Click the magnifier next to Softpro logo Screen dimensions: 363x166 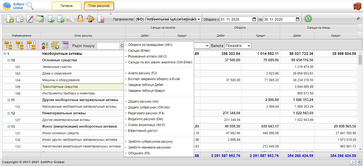[30, 6]
